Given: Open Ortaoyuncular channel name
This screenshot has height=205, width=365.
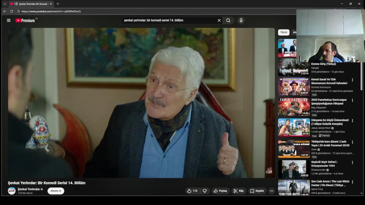Looking at the screenshot, I should point(318,170).
